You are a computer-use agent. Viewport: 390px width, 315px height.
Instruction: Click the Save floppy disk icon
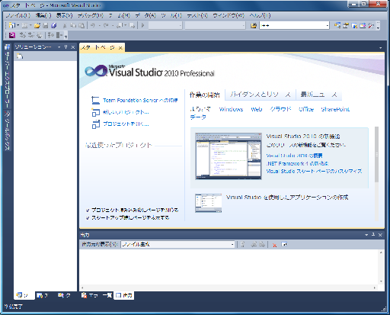[x=46, y=25]
